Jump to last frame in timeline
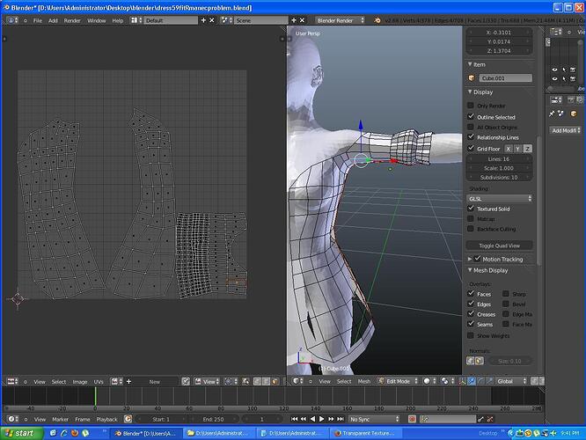 (x=341, y=419)
